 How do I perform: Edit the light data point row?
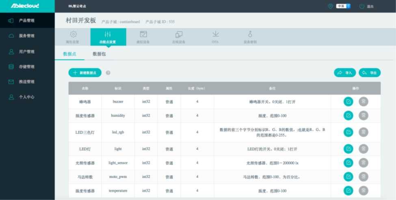click(348, 149)
